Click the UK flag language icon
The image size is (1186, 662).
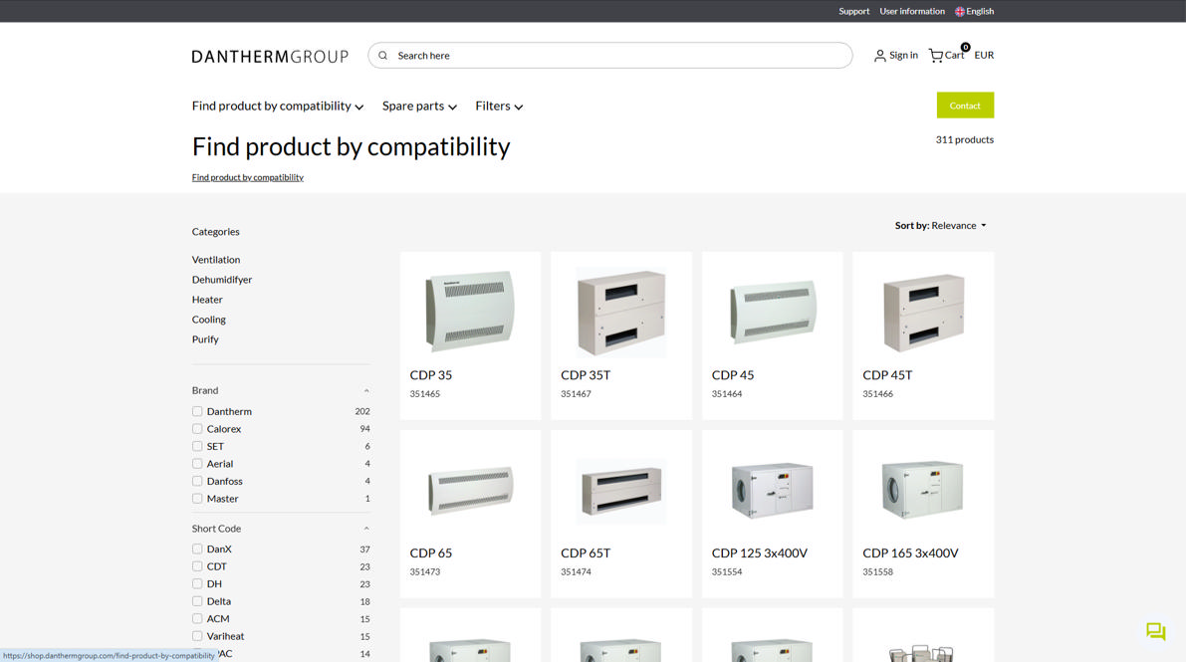point(960,12)
